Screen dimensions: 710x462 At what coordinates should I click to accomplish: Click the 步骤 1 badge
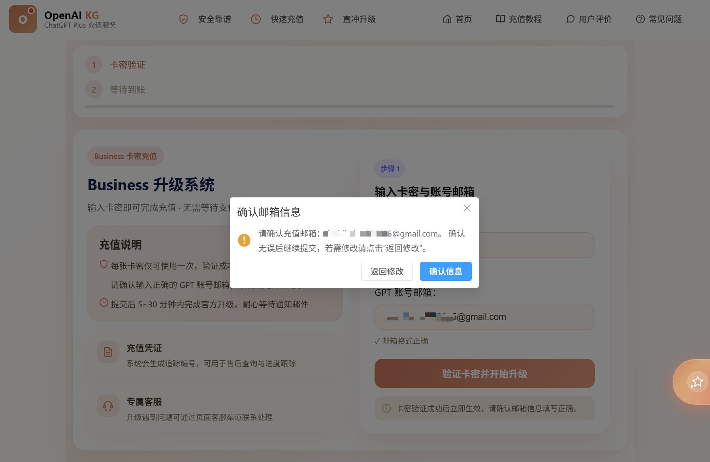(x=390, y=169)
